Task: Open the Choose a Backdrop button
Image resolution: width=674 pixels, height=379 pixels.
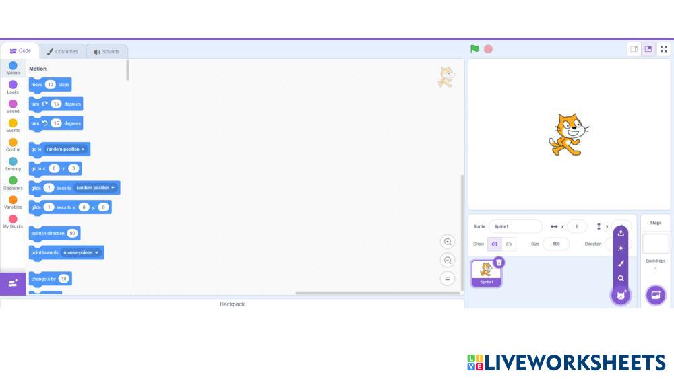Action: 655,295
